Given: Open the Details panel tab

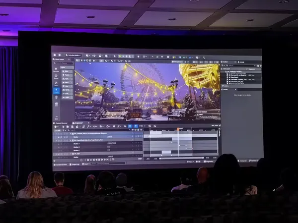Looking at the screenshot, I should click(228, 90).
